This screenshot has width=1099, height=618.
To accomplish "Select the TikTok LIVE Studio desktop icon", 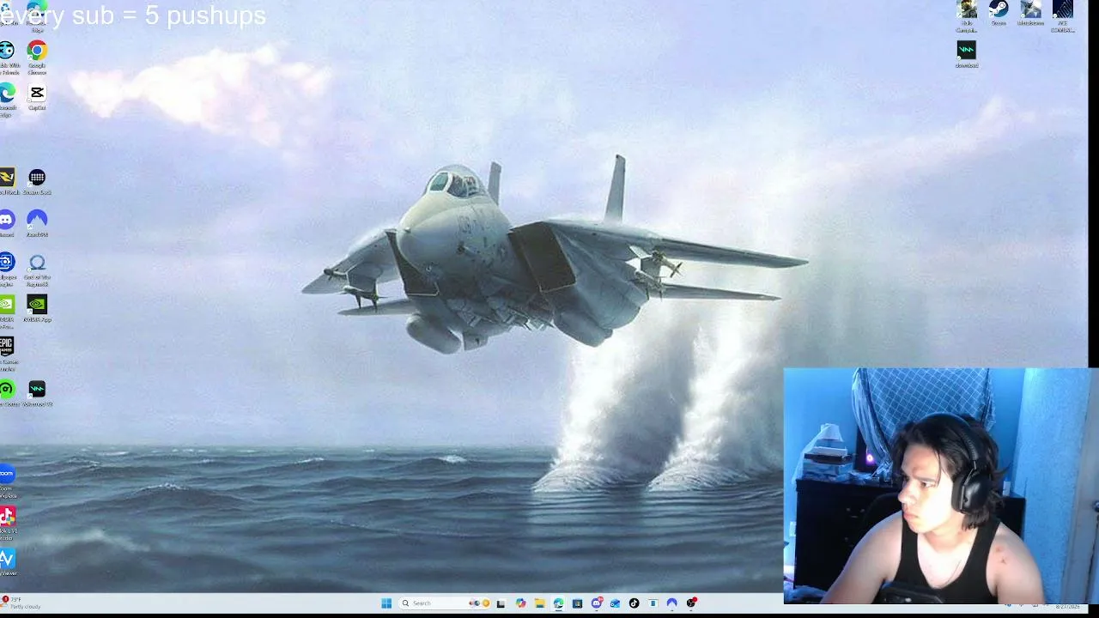I will click(7, 524).
